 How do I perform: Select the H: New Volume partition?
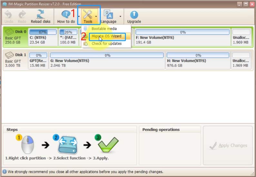[x=198, y=60]
